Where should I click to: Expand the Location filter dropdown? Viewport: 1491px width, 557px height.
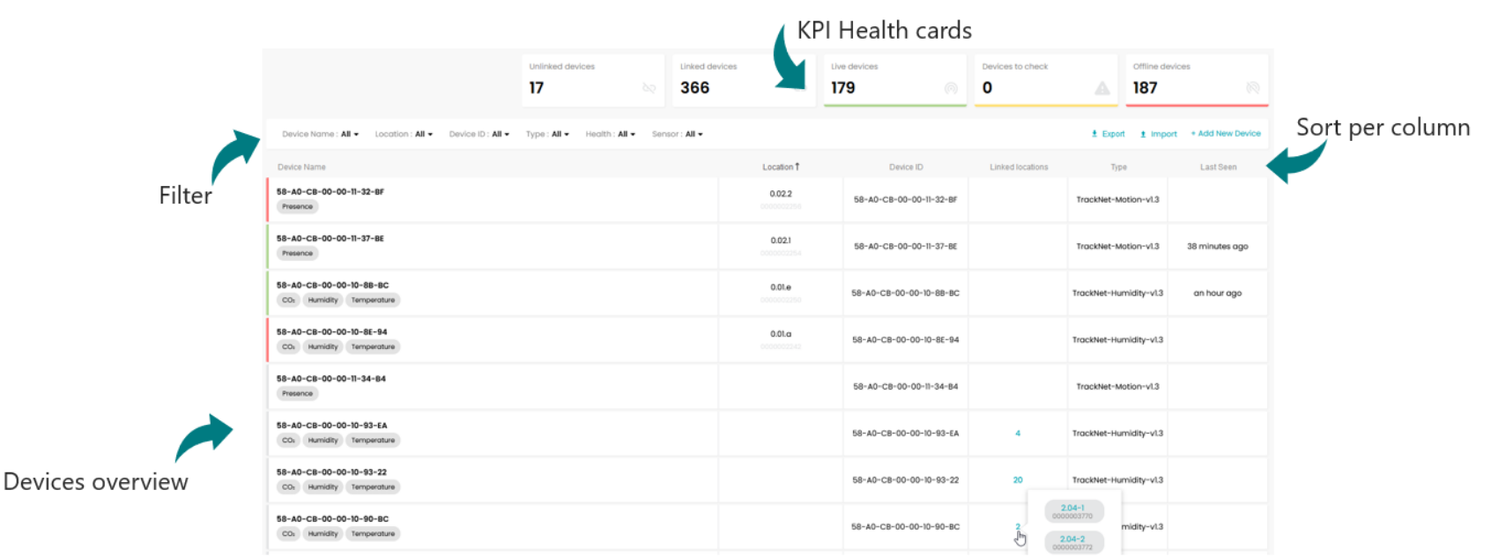[404, 134]
